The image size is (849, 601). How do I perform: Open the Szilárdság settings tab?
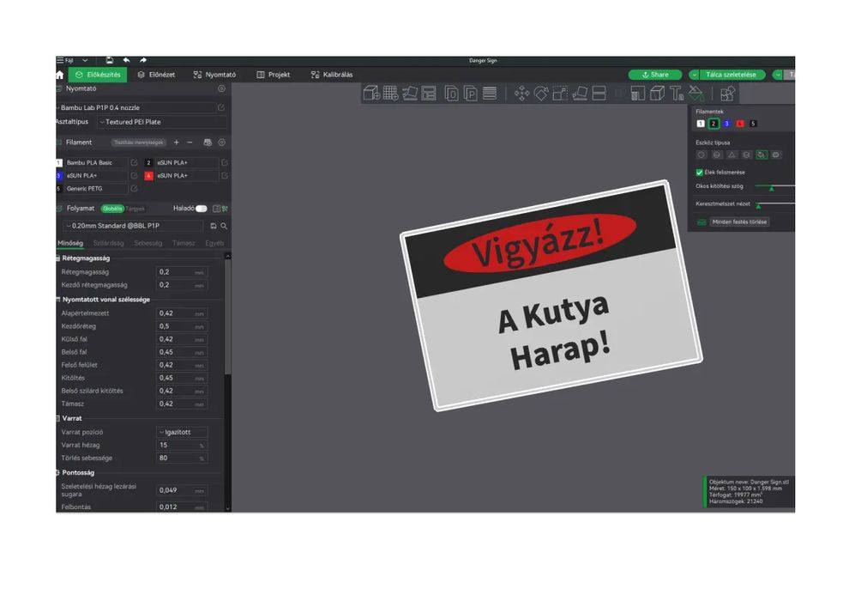point(108,243)
